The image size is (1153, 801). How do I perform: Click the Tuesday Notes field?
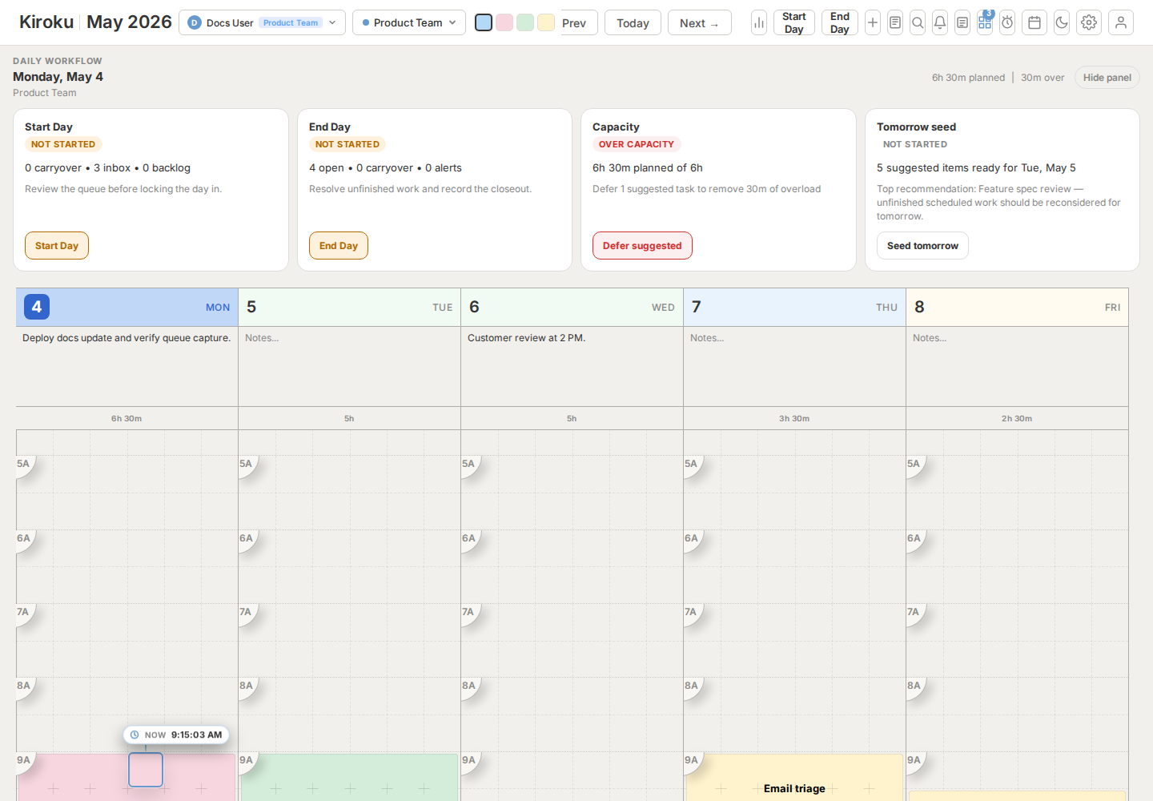pyautogui.click(x=349, y=366)
